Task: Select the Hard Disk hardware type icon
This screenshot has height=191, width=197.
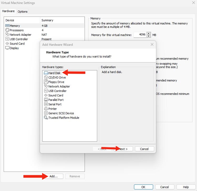Action: point(46,73)
